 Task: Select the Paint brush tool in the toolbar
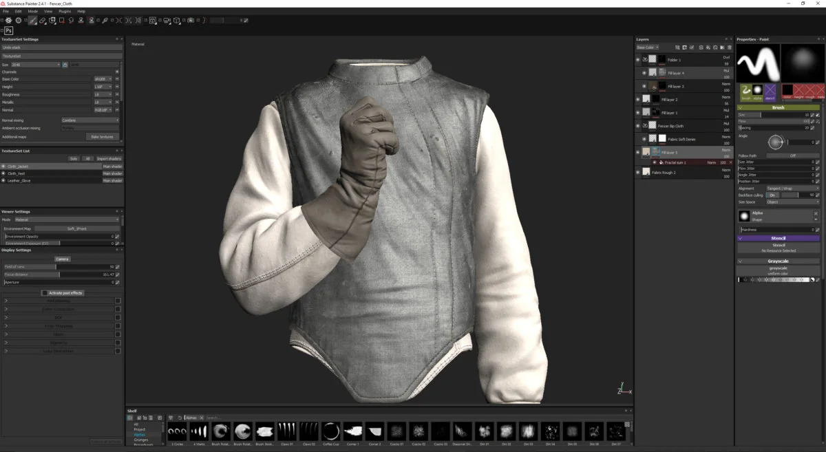[x=32, y=21]
